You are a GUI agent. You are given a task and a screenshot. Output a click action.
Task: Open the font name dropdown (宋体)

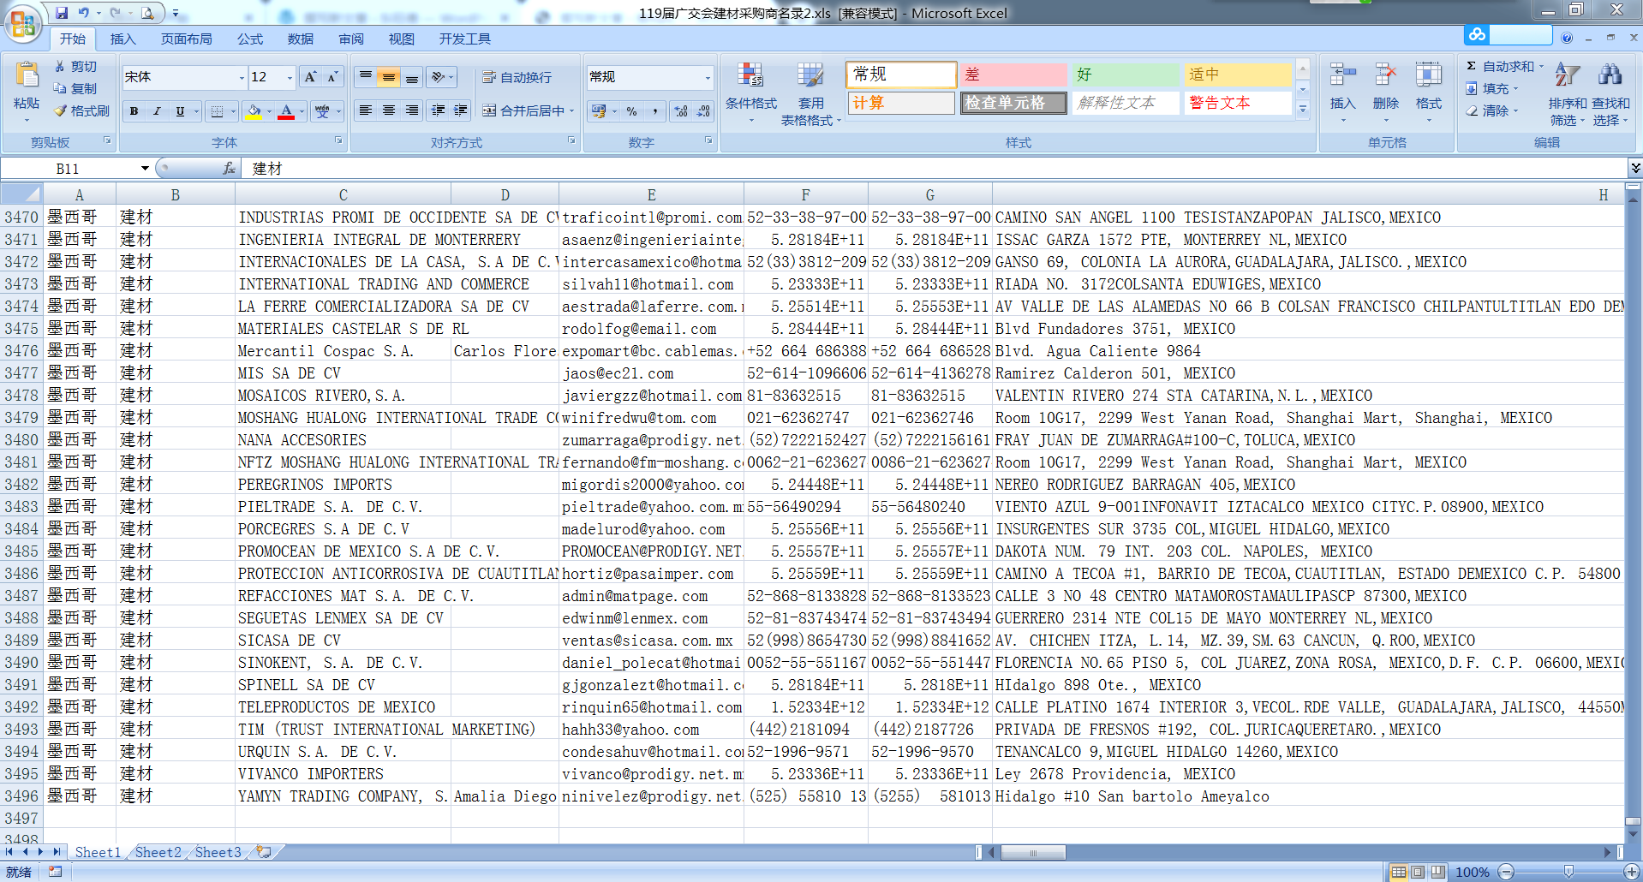pyautogui.click(x=242, y=78)
